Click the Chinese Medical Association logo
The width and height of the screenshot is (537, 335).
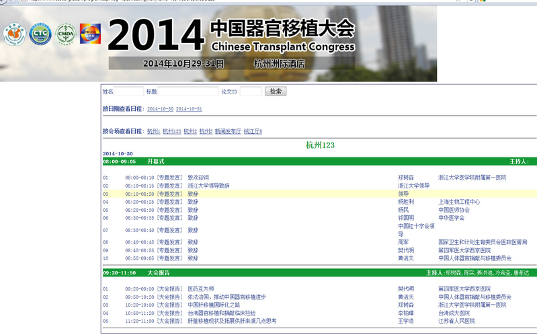(x=15, y=34)
